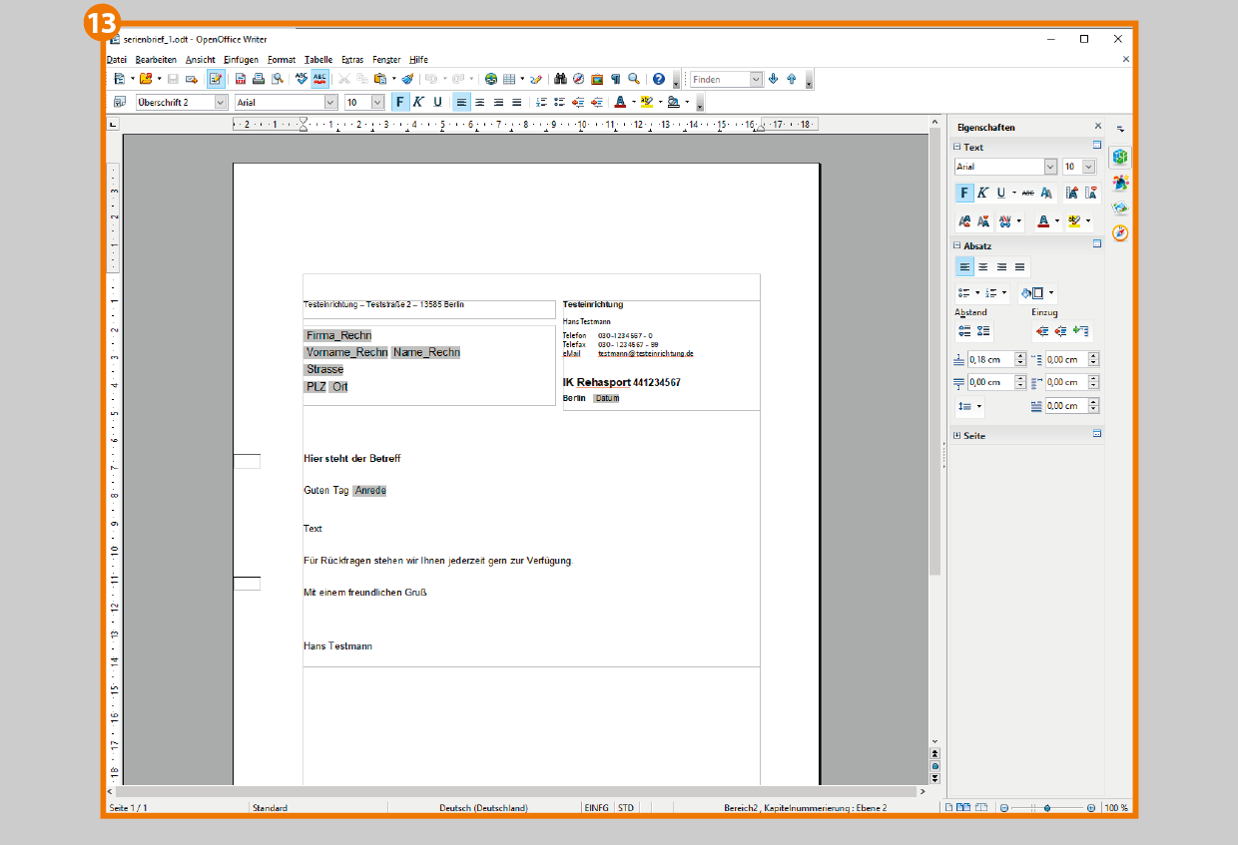Viewport: 1238px width, 845px height.
Task: Open the Einfügen menu
Action: pos(241,60)
